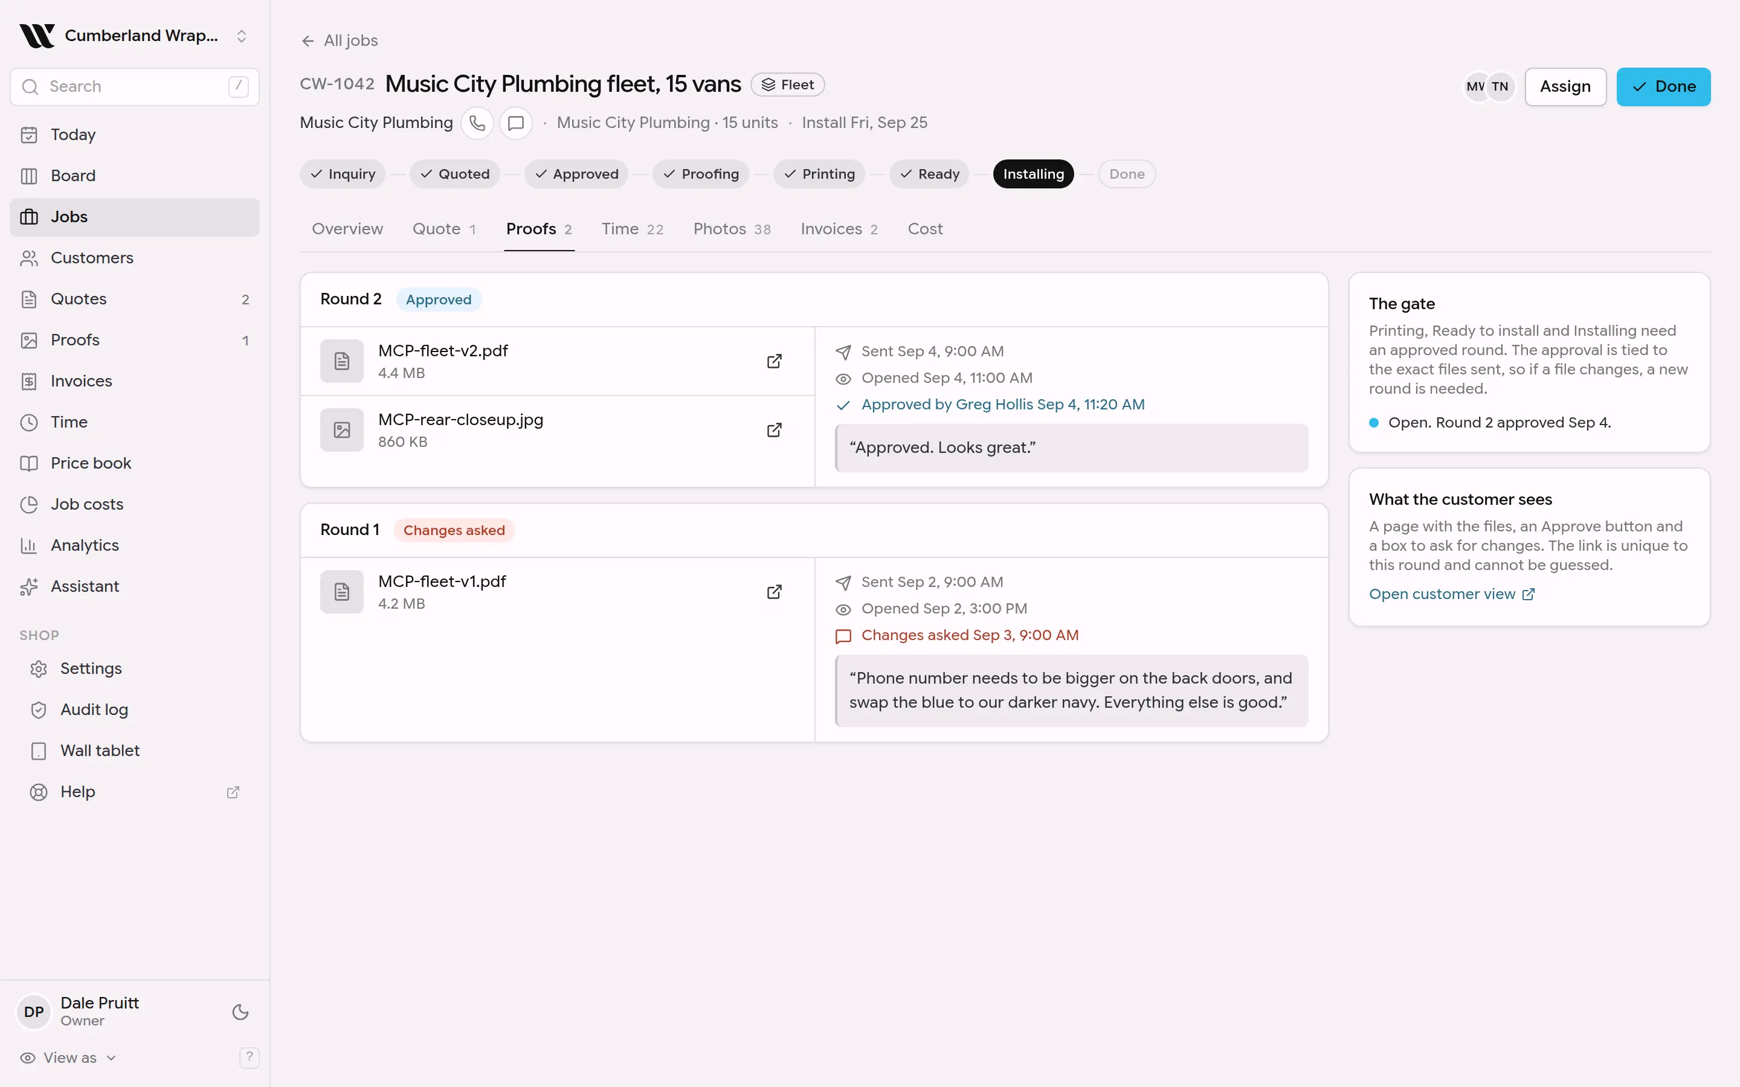Switch to the Cost tab

(x=924, y=229)
